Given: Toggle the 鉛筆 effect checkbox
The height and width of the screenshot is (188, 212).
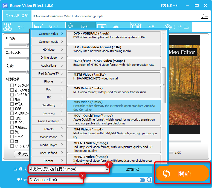Looking at the screenshot, I should (x=12, y=109).
